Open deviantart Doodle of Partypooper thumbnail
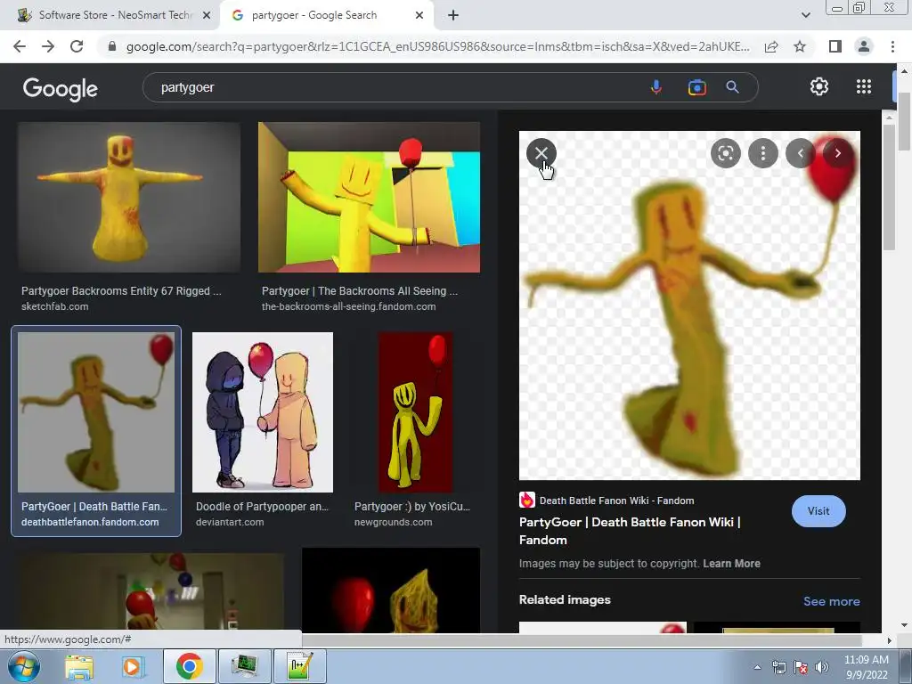Image resolution: width=912 pixels, height=684 pixels. click(263, 412)
